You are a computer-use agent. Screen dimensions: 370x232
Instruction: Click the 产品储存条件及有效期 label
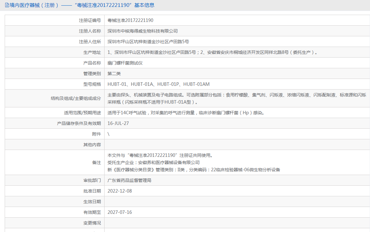(x=79, y=123)
